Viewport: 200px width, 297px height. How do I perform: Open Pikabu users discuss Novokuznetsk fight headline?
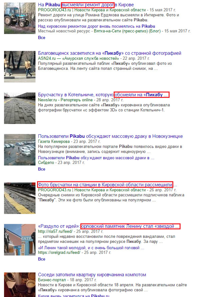(x=110, y=136)
